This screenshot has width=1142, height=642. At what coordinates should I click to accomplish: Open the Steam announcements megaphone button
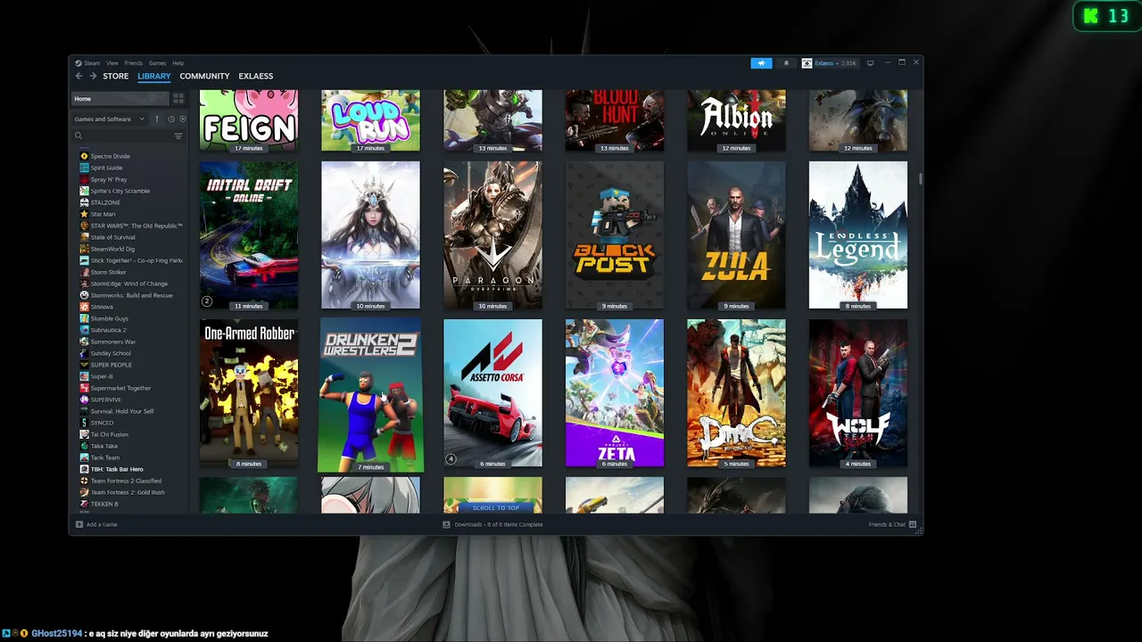click(x=761, y=63)
